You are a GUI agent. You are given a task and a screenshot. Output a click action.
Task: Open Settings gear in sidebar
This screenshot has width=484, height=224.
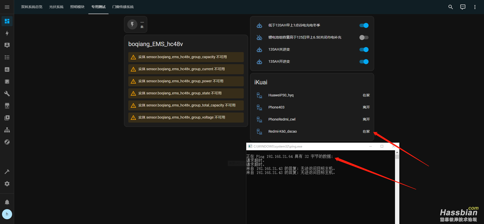[7, 184]
